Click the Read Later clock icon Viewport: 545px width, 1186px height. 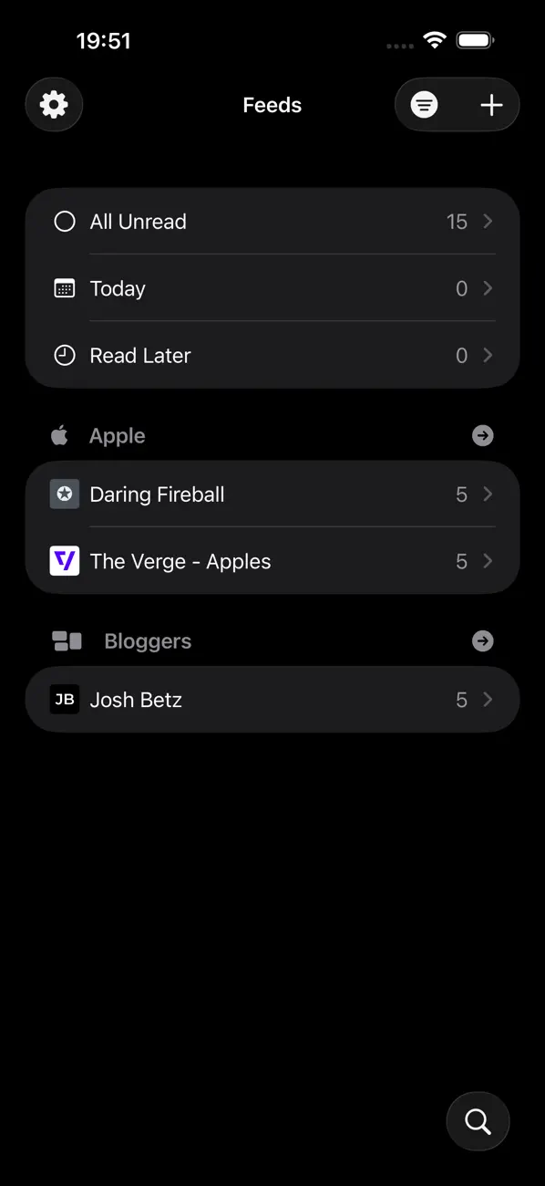(x=64, y=355)
